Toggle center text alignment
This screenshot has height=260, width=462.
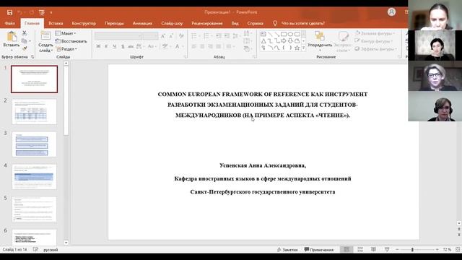point(202,46)
